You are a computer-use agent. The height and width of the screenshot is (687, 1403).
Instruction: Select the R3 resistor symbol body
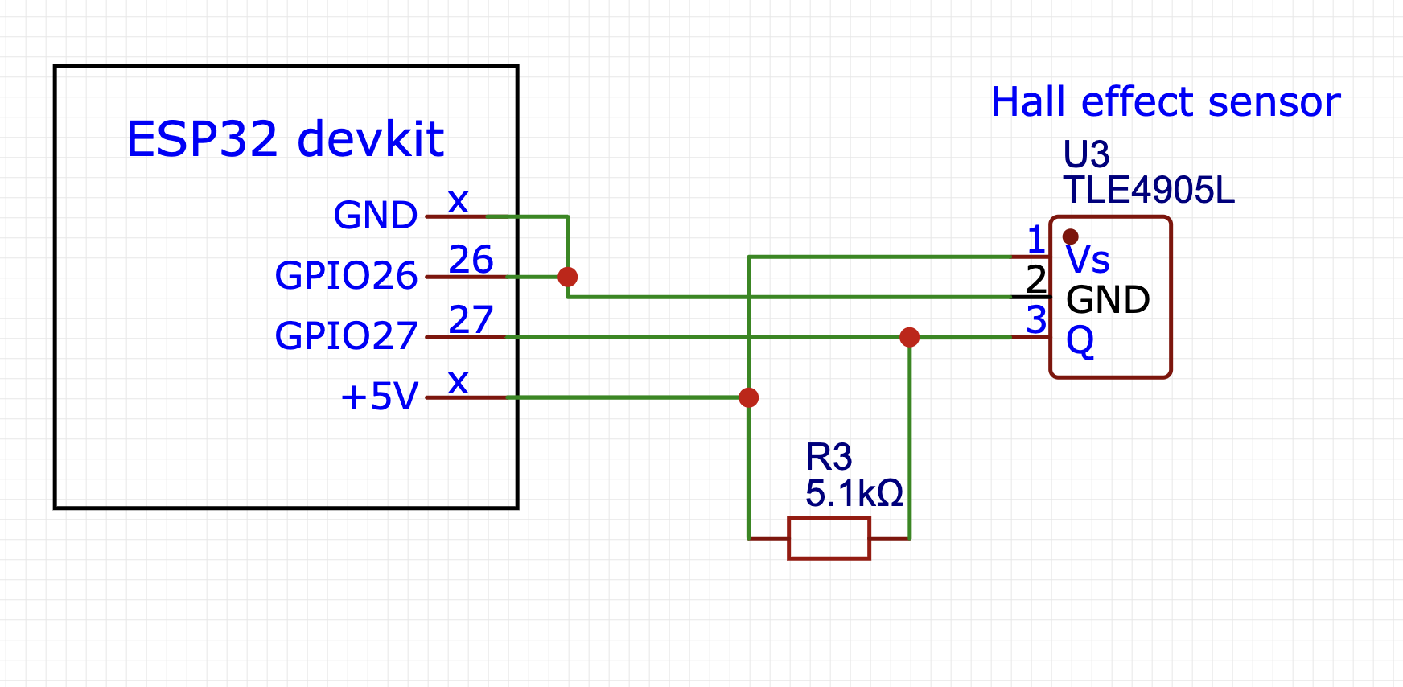click(x=829, y=538)
